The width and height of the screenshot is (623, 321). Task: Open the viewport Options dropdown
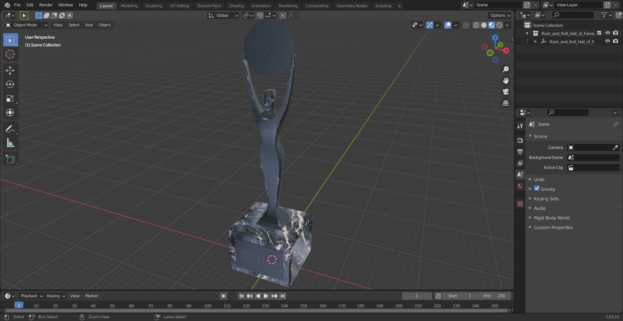pos(500,15)
